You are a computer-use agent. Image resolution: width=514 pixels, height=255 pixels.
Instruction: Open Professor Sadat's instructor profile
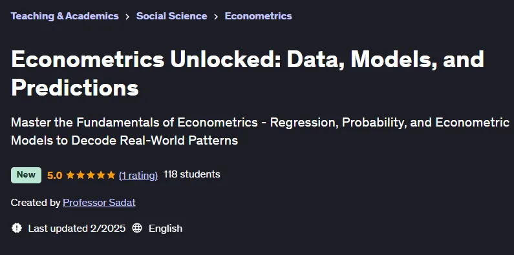pos(99,203)
